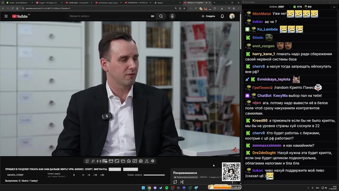This screenshot has height=191, width=339.
Task: Open Chrome downloads icon
Action: [x=222, y=8]
